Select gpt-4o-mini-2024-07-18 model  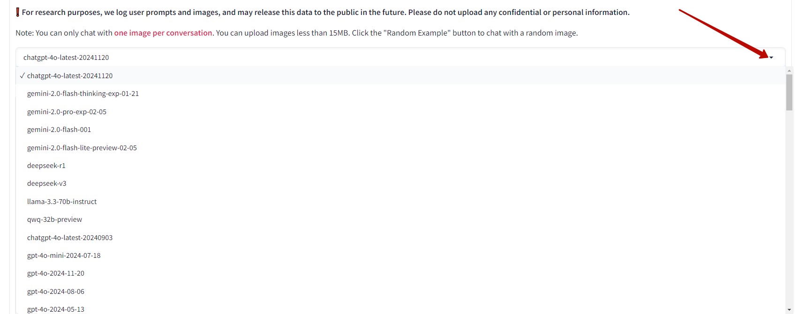click(x=64, y=256)
